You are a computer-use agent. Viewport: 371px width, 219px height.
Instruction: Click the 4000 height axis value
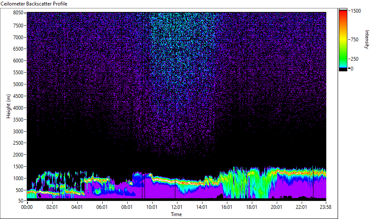(18, 108)
